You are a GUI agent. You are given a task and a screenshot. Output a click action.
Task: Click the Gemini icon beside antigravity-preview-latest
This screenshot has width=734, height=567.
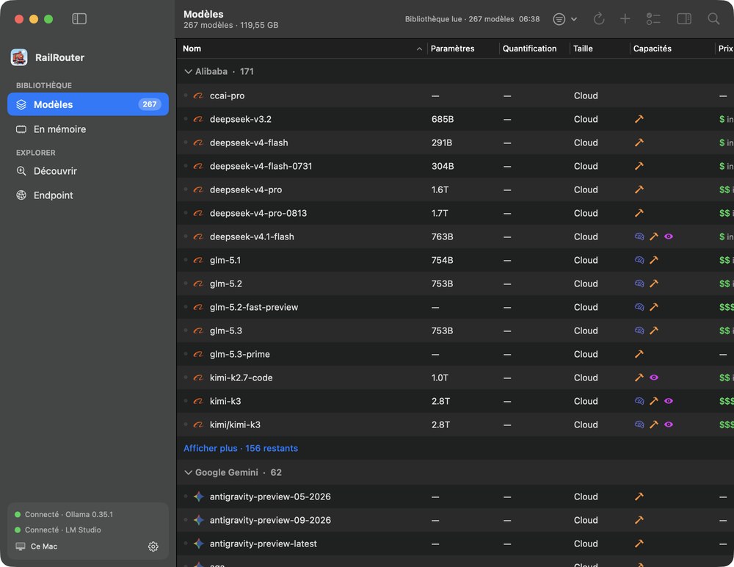coord(198,543)
